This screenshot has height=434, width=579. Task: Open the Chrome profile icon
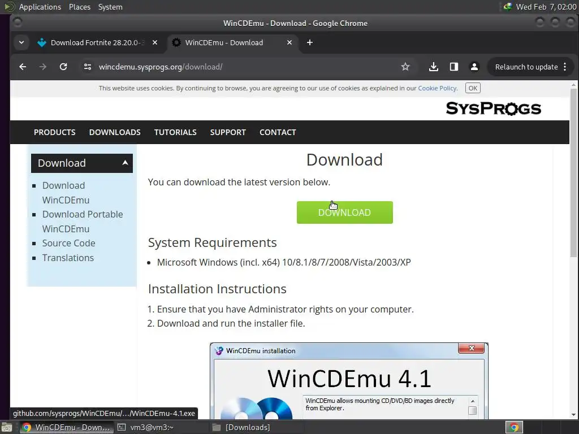[474, 67]
